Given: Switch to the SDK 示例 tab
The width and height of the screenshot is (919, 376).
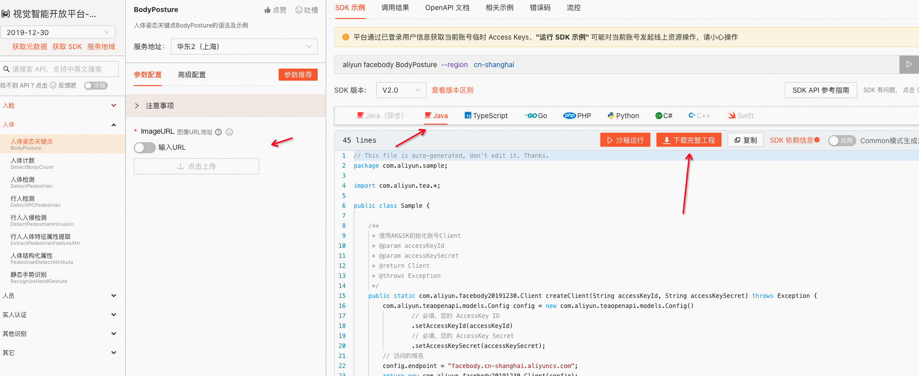Looking at the screenshot, I should pyautogui.click(x=350, y=8).
